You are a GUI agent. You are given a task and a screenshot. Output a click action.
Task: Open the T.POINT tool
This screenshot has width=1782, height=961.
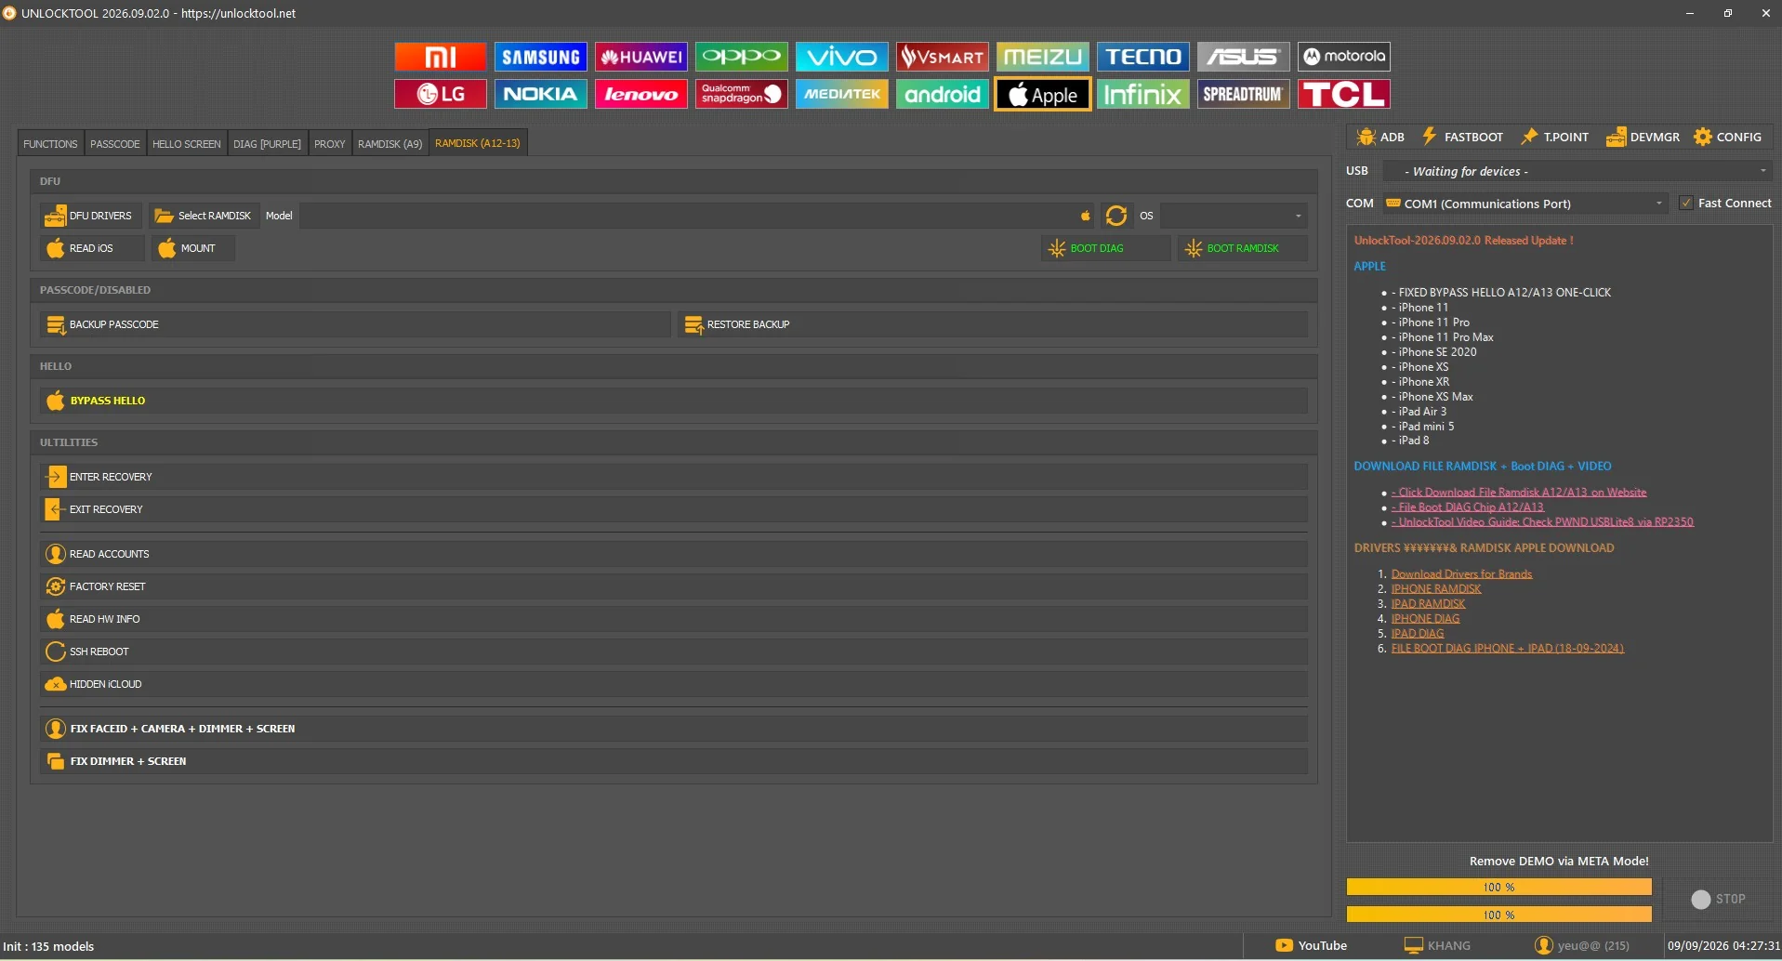[x=1554, y=137]
